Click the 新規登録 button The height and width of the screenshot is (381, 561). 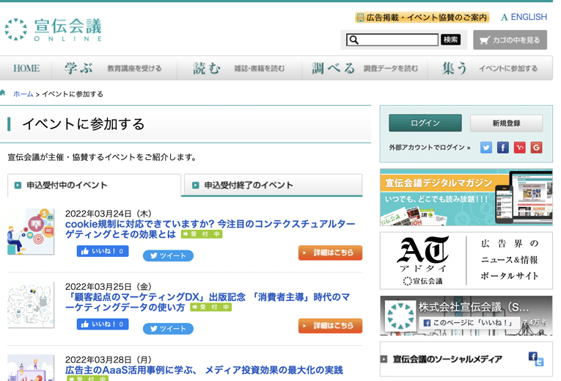[x=506, y=123]
